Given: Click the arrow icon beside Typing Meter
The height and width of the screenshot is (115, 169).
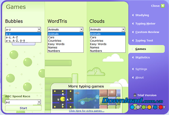Looking at the screenshot, I should point(133,24).
